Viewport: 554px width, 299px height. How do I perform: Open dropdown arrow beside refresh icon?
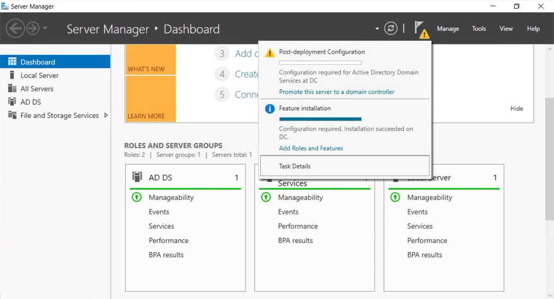click(x=377, y=29)
